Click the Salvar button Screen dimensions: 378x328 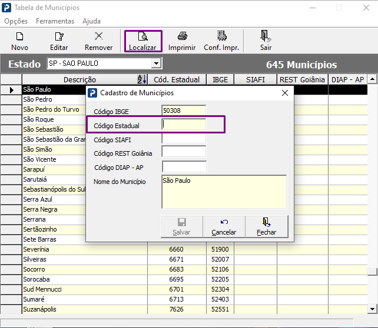coord(182,226)
